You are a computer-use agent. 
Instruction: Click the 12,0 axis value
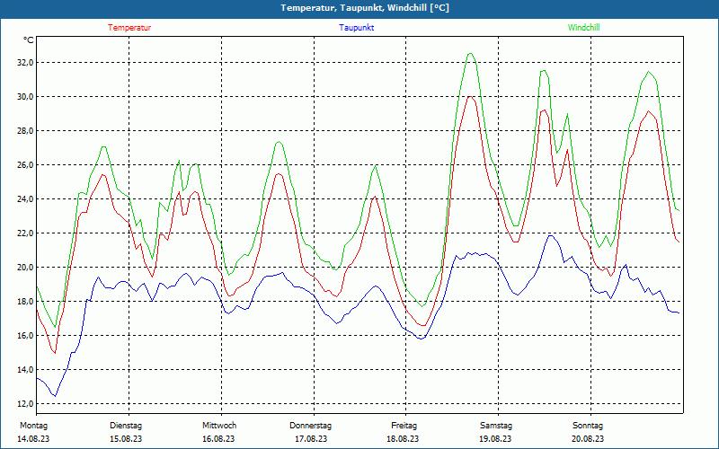[x=25, y=403]
